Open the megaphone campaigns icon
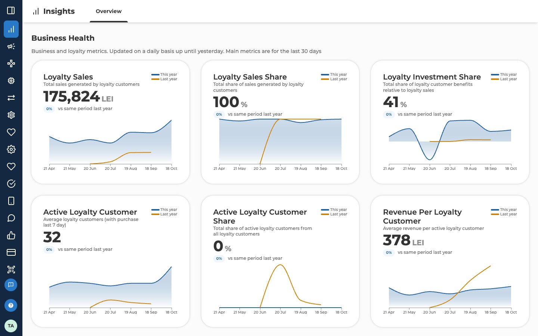The height and width of the screenshot is (336, 538). [11, 46]
